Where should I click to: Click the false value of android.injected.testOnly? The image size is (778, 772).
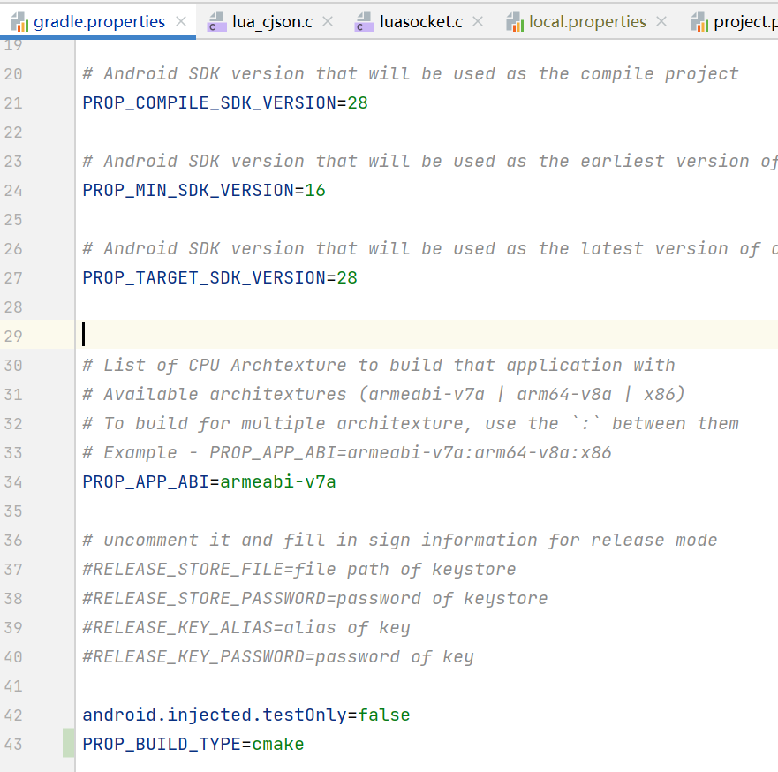pyautogui.click(x=384, y=715)
